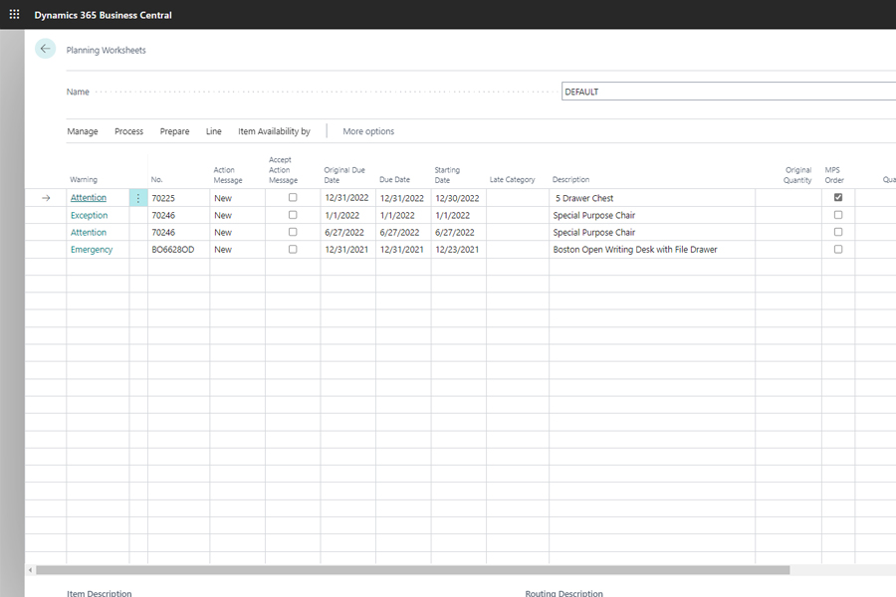
Task: Click the Item Description label
Action: click(x=99, y=593)
